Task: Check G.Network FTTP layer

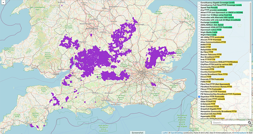Action: pyautogui.click(x=199, y=104)
